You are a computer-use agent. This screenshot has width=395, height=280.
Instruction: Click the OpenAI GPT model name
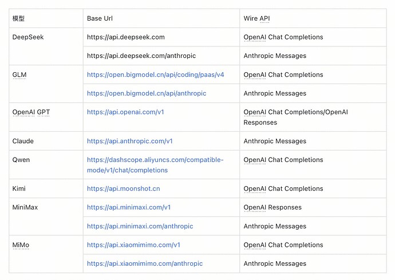(x=31, y=112)
